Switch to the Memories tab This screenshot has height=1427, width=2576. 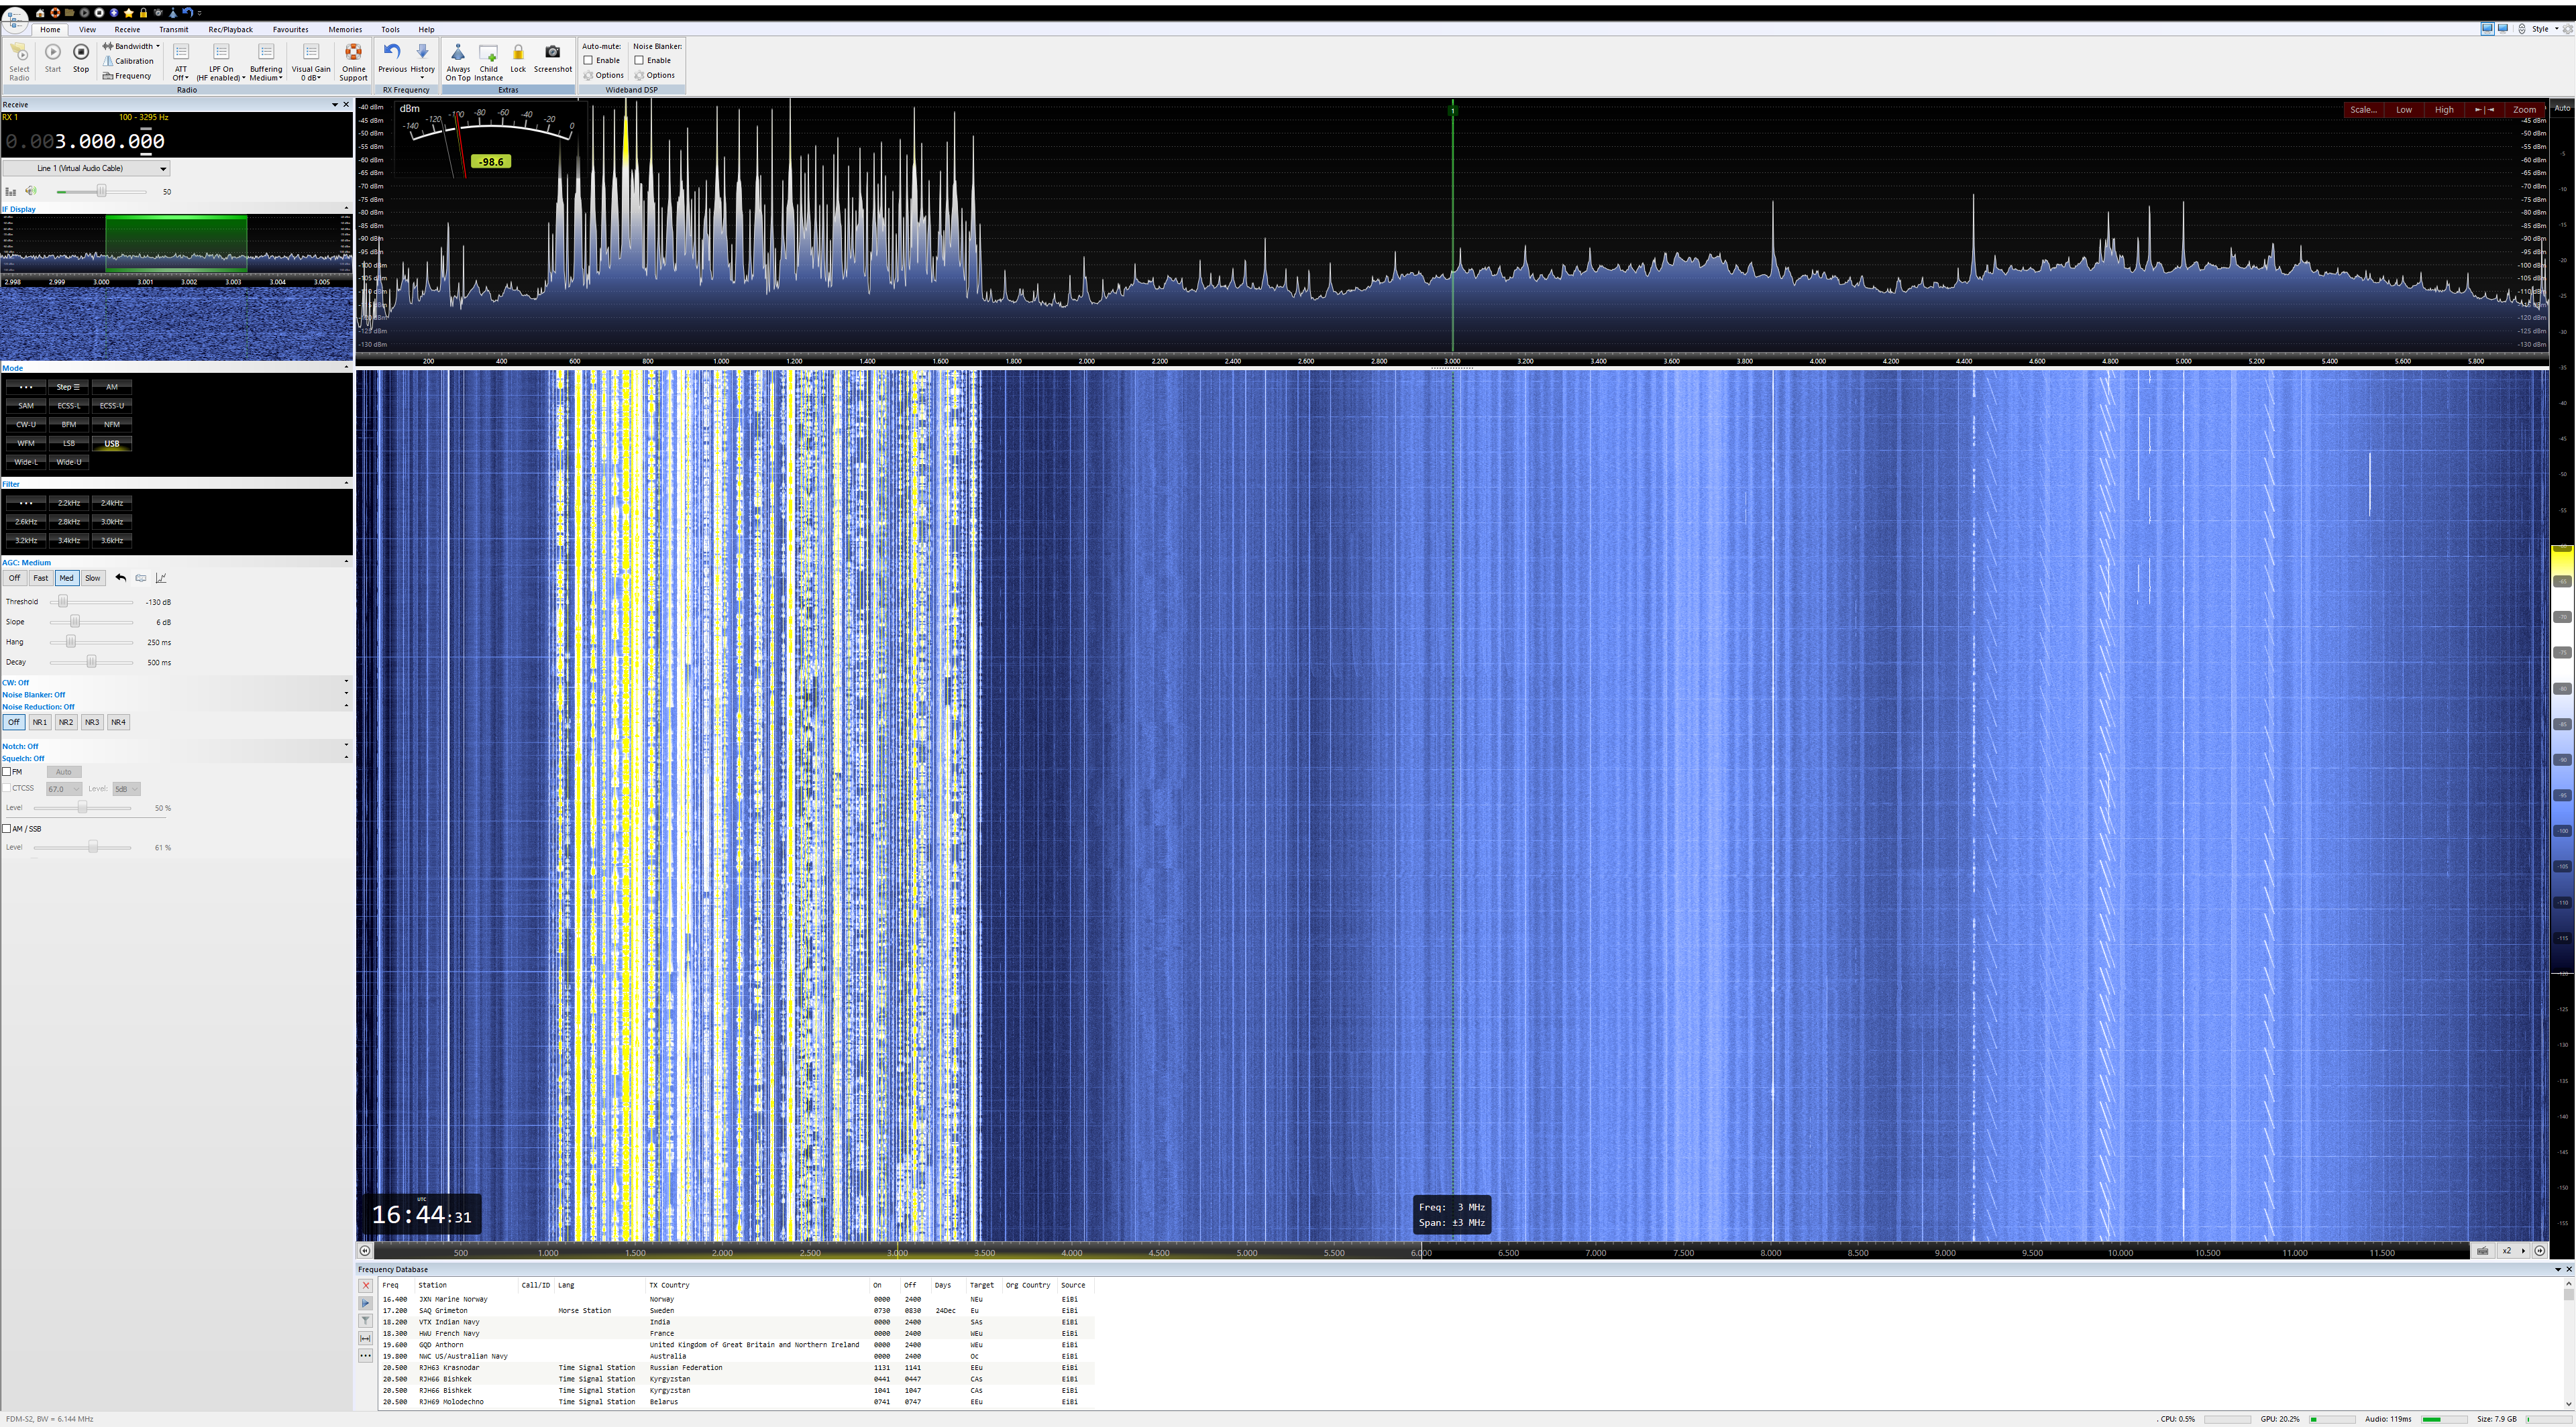[x=345, y=30]
